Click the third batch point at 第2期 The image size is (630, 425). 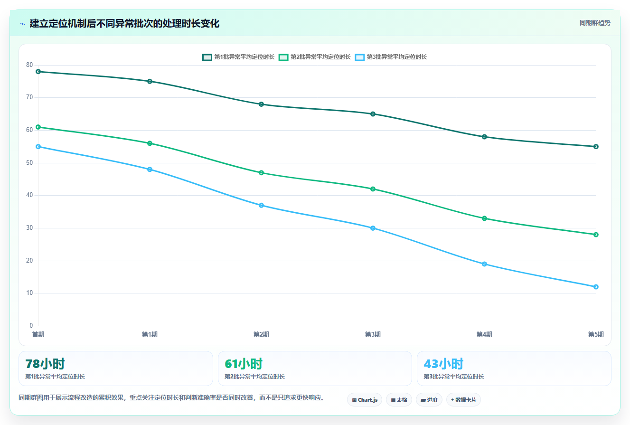(261, 205)
